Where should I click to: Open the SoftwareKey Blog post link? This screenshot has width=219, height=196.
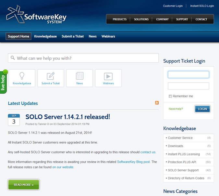point(134,162)
